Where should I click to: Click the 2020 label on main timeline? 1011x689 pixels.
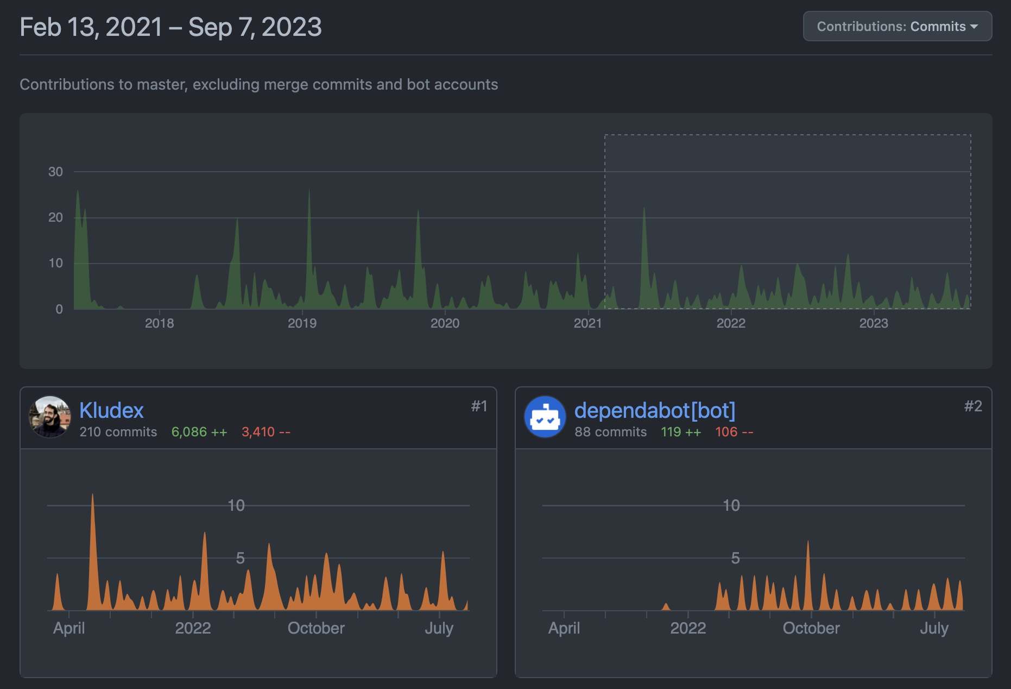(x=445, y=323)
